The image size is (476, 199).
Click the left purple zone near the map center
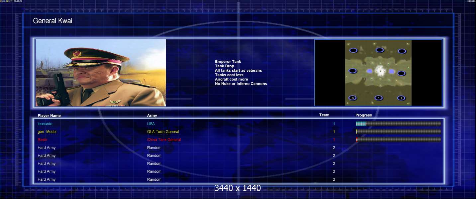point(369,71)
